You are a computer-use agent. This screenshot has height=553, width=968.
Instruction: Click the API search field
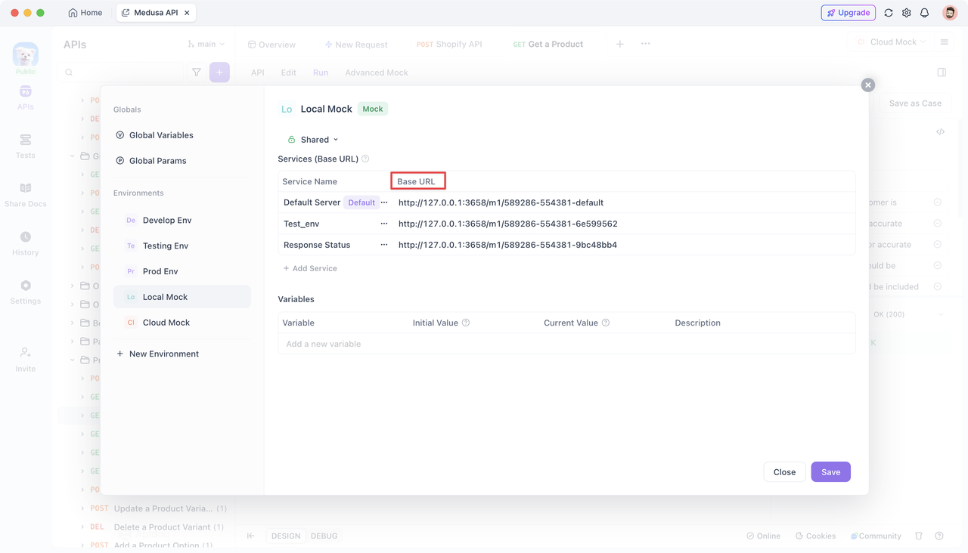pyautogui.click(x=123, y=73)
